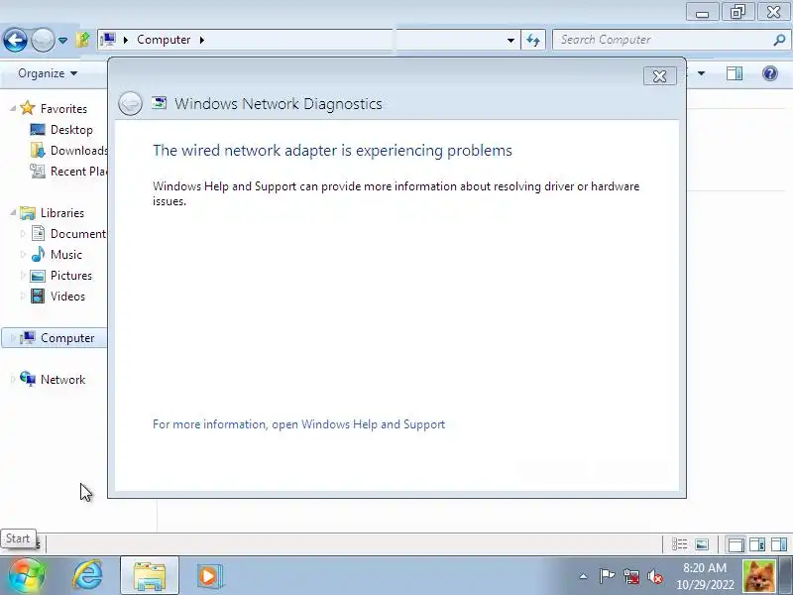This screenshot has width=793, height=595.
Task: Click the Windows Network Diagnostics title icon
Action: 160,103
